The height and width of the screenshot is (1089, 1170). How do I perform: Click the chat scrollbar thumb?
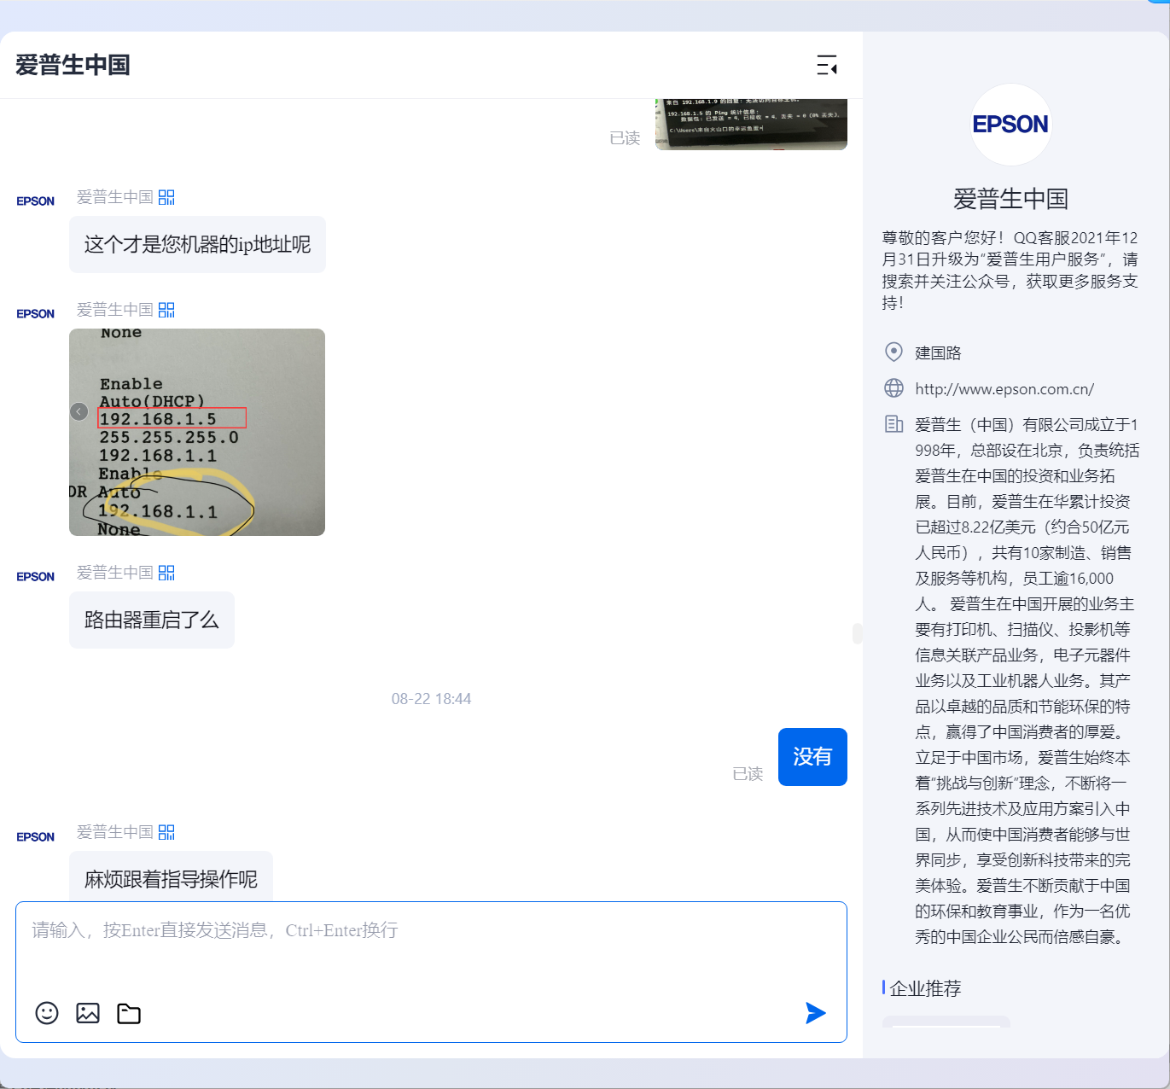(x=857, y=633)
